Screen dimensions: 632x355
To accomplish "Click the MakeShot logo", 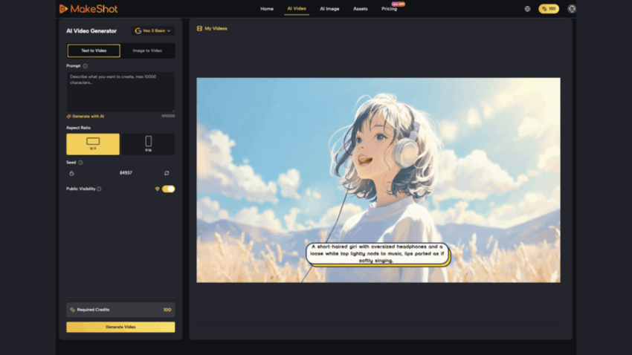I will pyautogui.click(x=88, y=9).
